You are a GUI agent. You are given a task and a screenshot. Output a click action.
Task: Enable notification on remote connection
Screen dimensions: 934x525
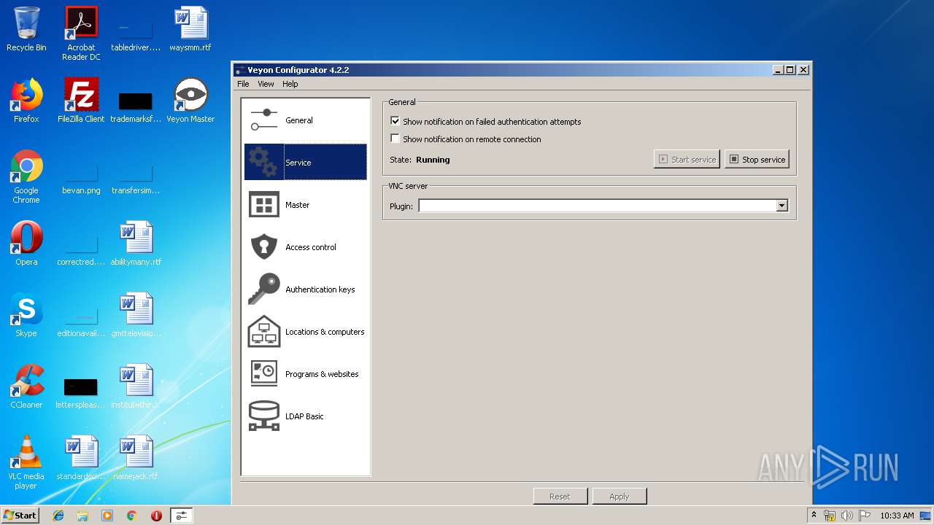tap(395, 139)
